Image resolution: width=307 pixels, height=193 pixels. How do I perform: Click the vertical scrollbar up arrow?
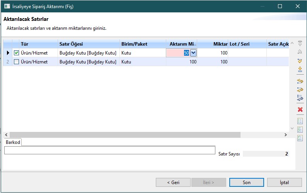click(292, 43)
